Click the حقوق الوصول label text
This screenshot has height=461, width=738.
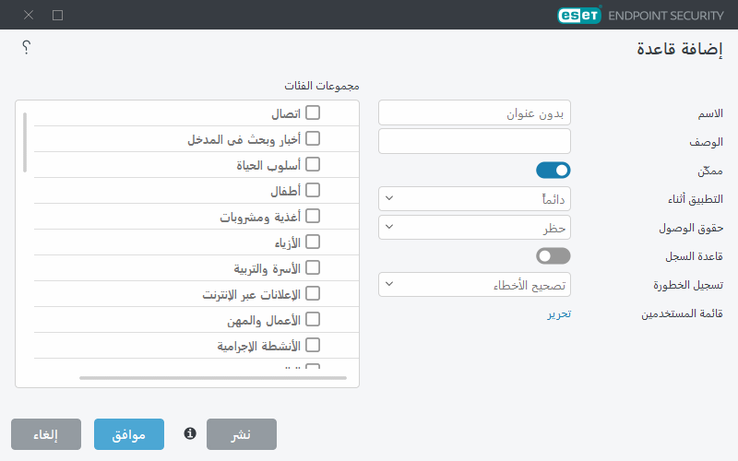click(x=691, y=228)
